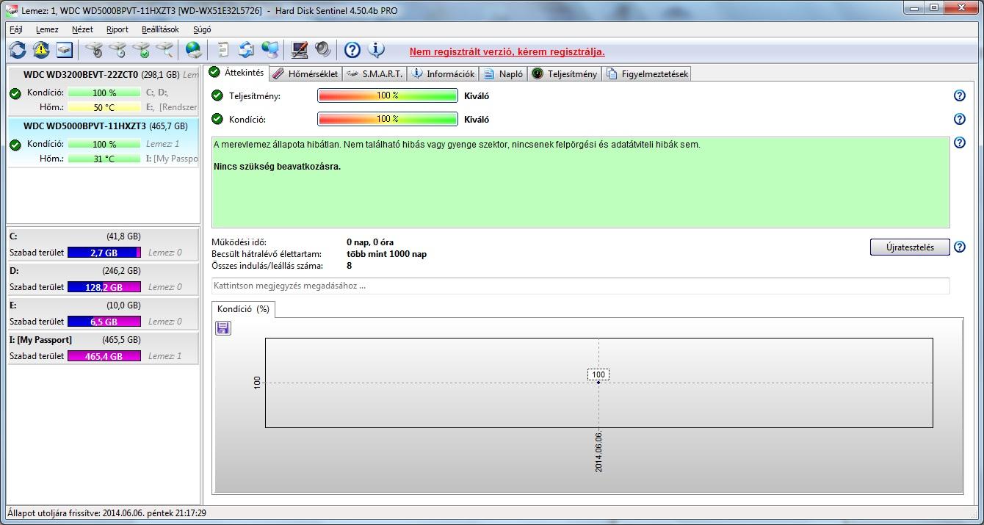Click the monitor with screwdriver configuration icon
Image resolution: width=984 pixels, height=525 pixels.
click(x=299, y=49)
